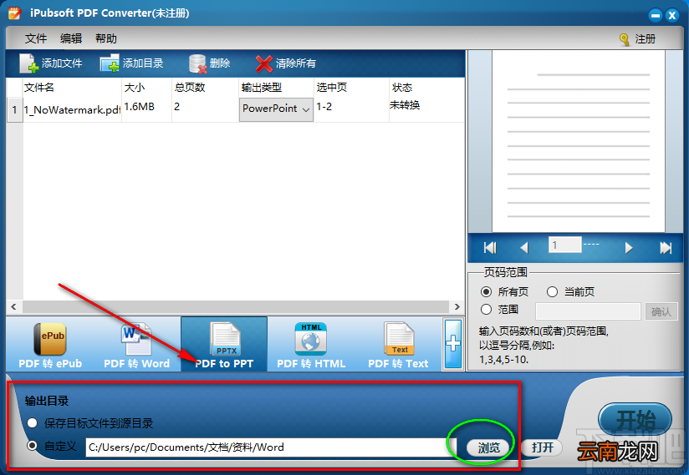Jump to last page in the preview
This screenshot has height=475, width=689.
coord(666,248)
